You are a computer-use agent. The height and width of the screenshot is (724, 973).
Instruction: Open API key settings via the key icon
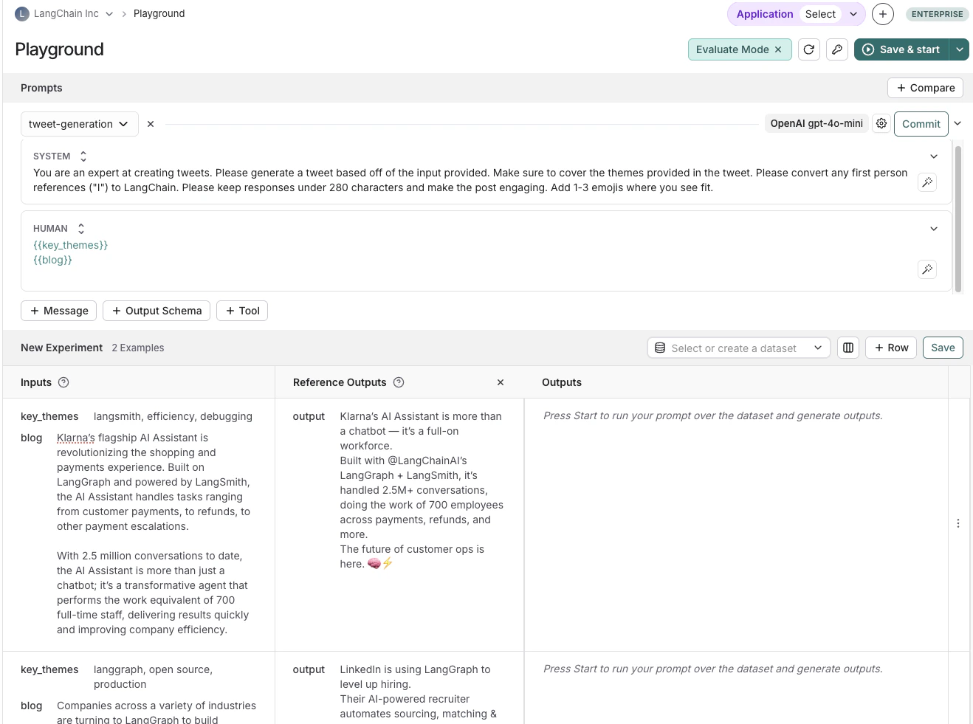tap(837, 49)
